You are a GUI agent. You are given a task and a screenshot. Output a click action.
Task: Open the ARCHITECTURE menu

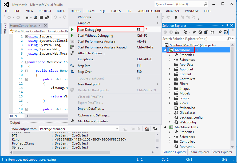[149, 11]
